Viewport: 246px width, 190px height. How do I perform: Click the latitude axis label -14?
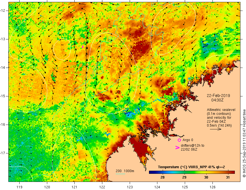[3, 68]
